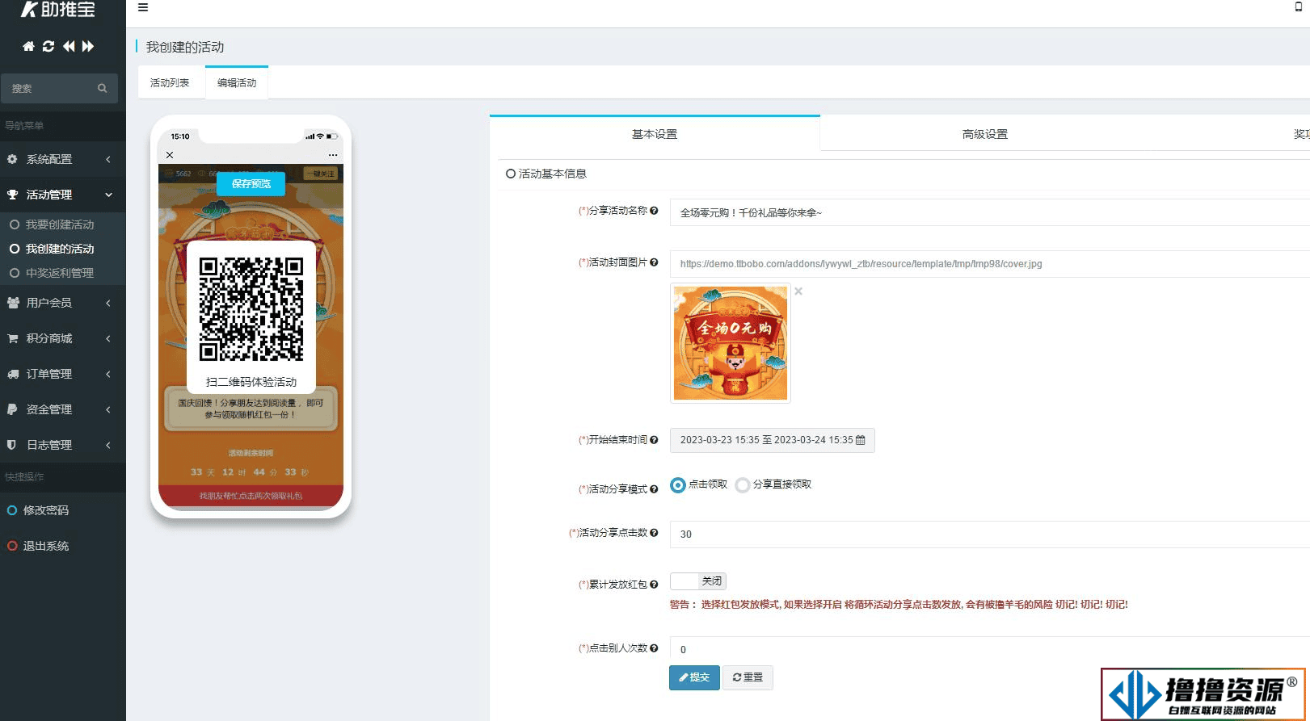The width and height of the screenshot is (1310, 721).
Task: Click the backward double-arrow icon in the sidebar
Action: (69, 46)
